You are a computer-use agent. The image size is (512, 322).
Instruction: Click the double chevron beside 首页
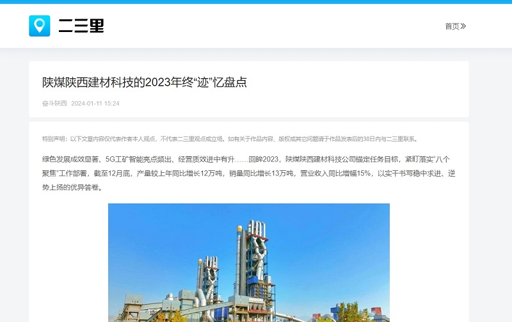coord(463,26)
